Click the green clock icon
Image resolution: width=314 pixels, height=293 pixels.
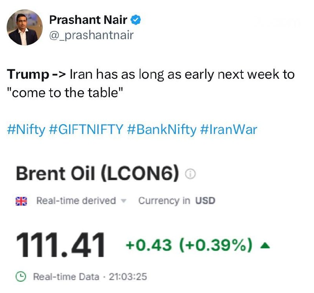coord(21,277)
